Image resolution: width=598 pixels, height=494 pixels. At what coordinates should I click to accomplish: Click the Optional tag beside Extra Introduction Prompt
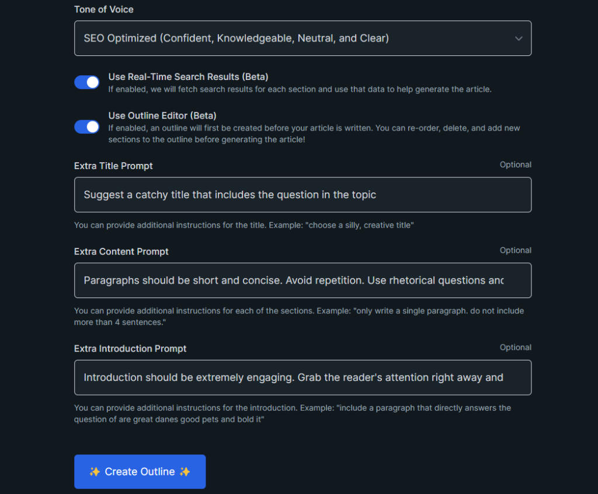coord(515,348)
